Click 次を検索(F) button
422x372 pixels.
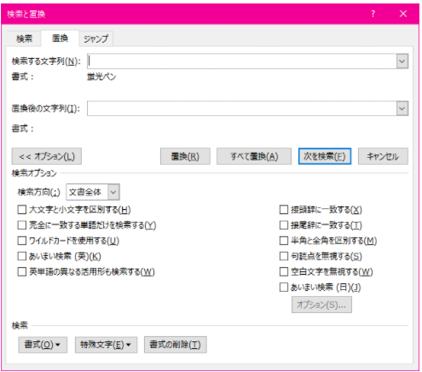tap(325, 156)
